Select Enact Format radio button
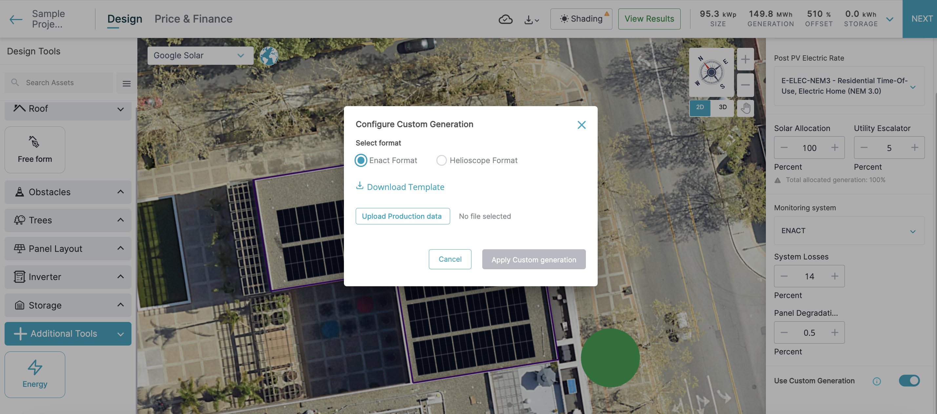The height and width of the screenshot is (414, 937). (x=361, y=160)
